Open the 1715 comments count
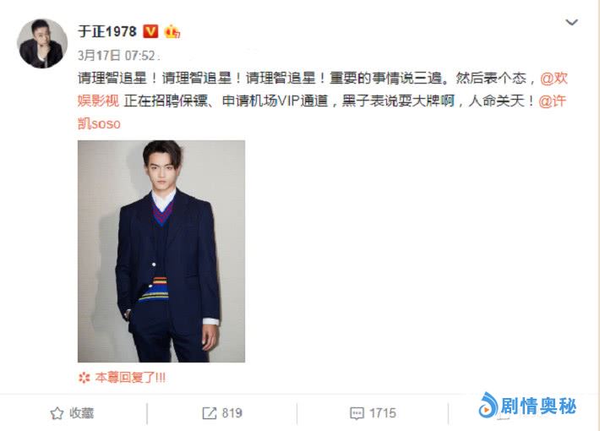Image resolution: width=600 pixels, height=431 pixels. (x=382, y=413)
